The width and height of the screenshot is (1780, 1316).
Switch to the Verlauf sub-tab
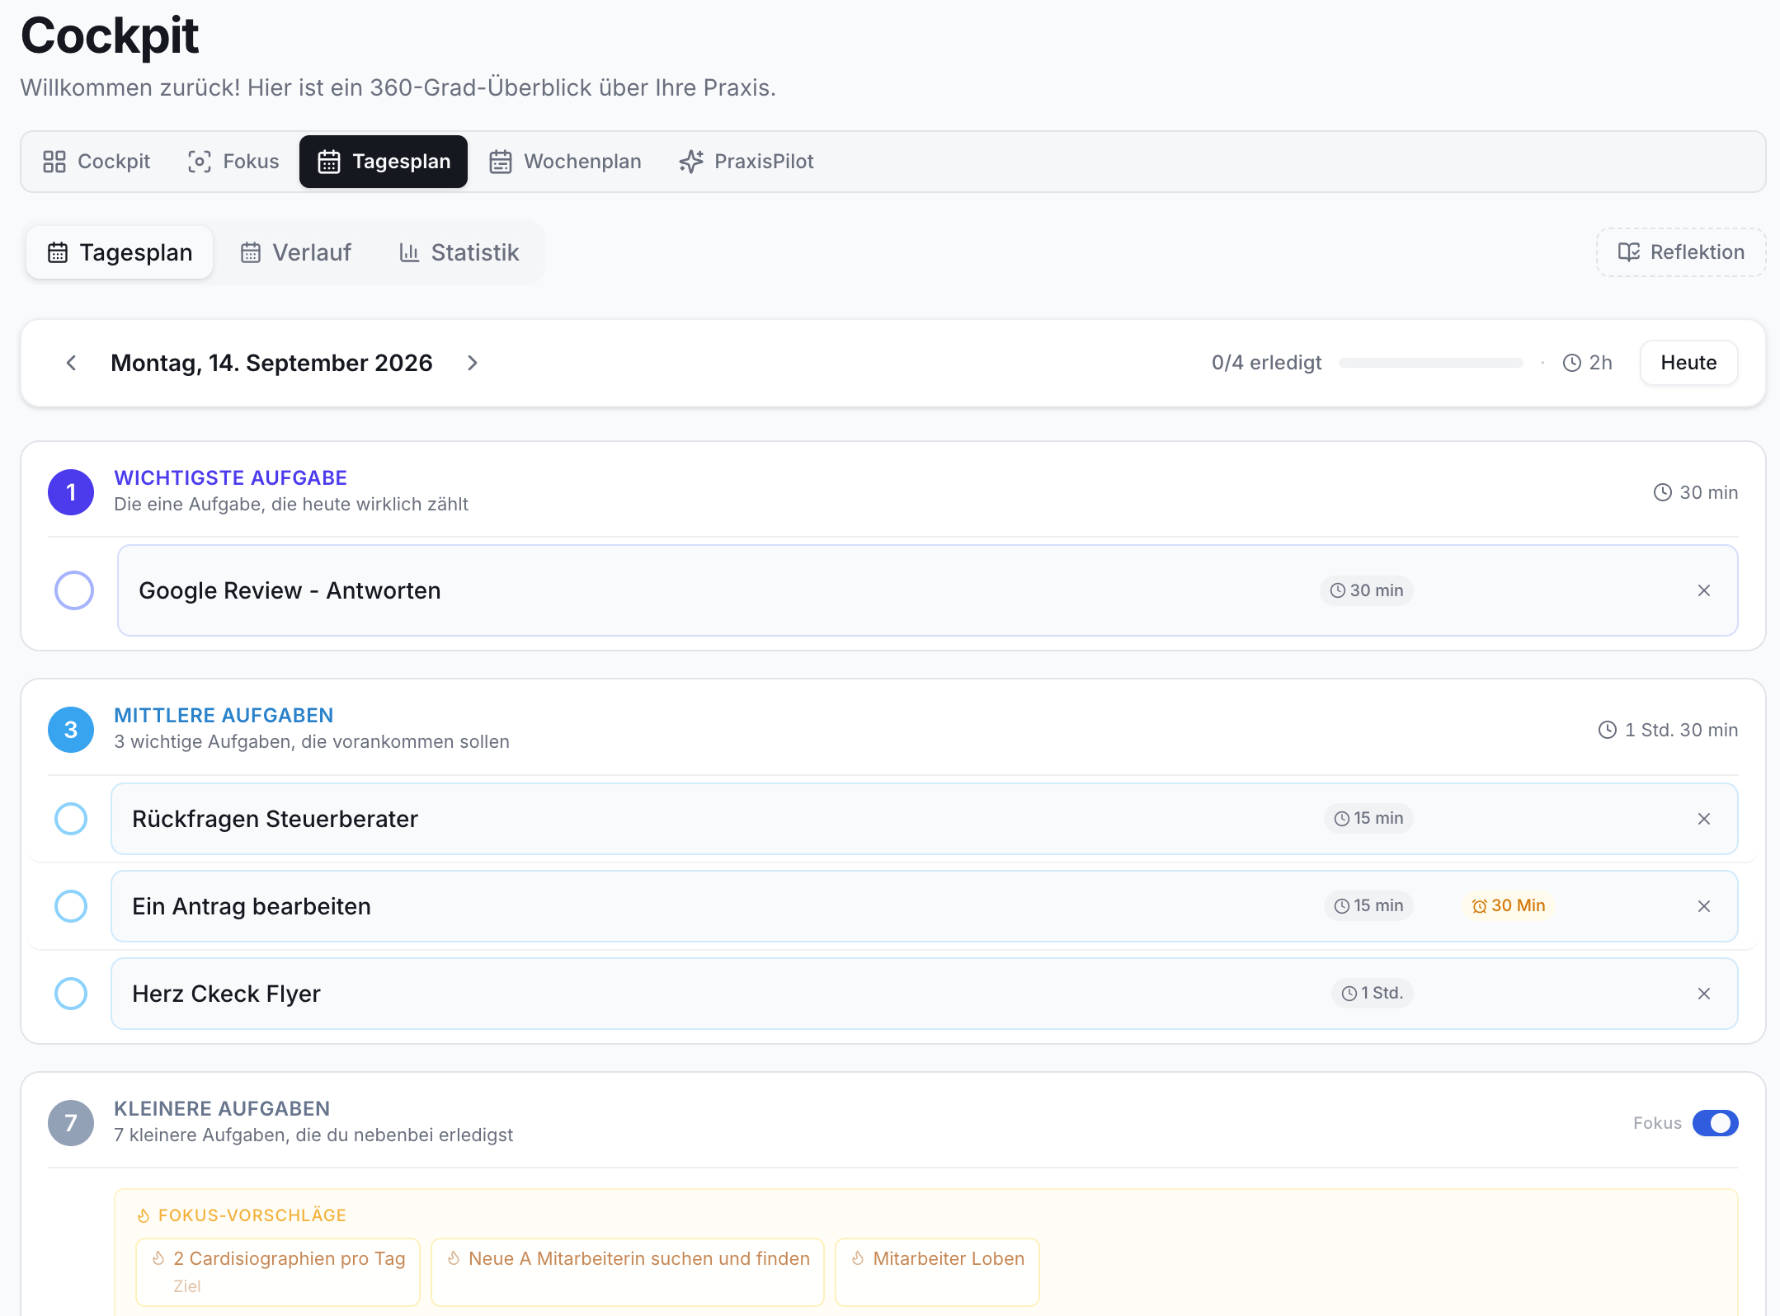[296, 252]
